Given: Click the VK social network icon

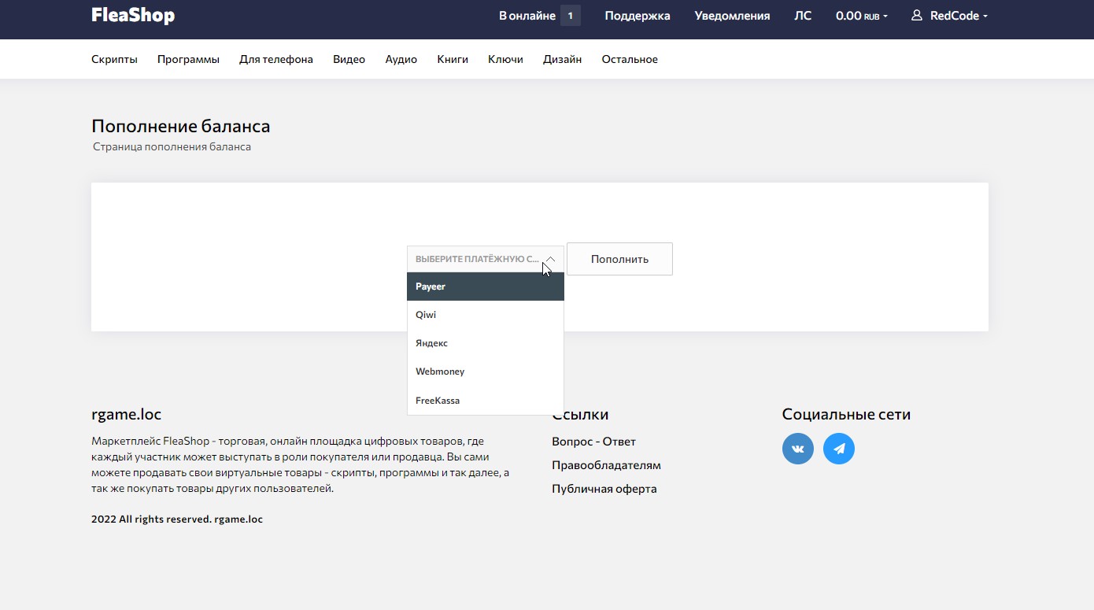Looking at the screenshot, I should (x=797, y=449).
